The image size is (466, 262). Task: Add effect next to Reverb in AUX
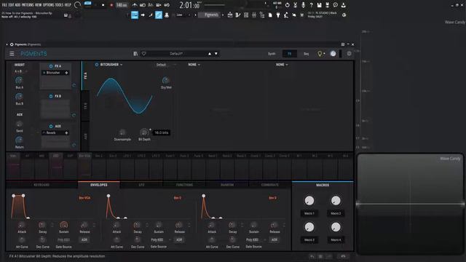click(x=66, y=132)
